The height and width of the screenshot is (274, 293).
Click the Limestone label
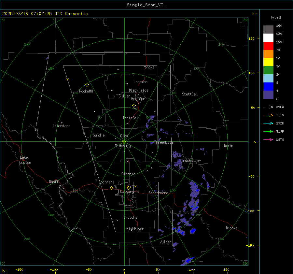click(x=62, y=126)
